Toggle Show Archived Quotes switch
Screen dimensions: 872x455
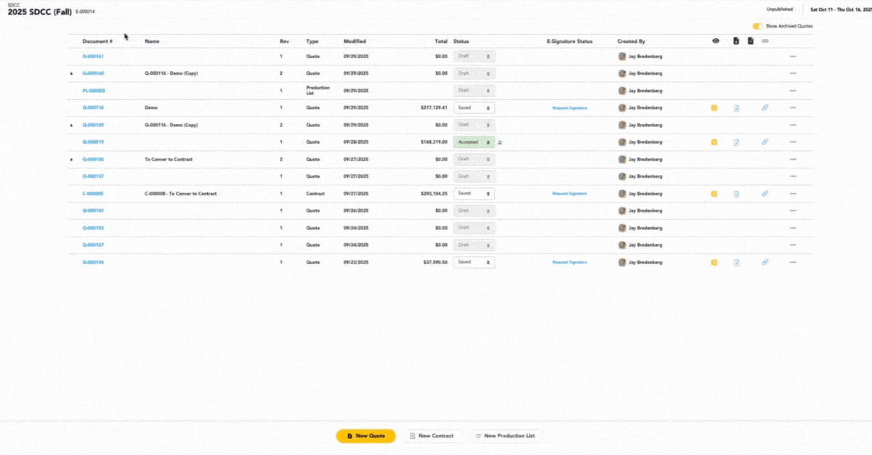(757, 26)
